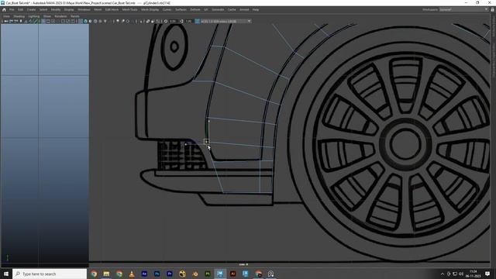Click the Gamma value field
The height and width of the screenshot is (279, 496).
189,21
